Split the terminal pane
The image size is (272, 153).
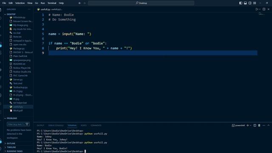coord(255,125)
